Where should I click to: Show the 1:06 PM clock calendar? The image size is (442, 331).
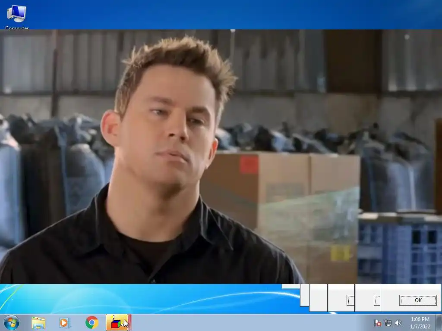420,323
